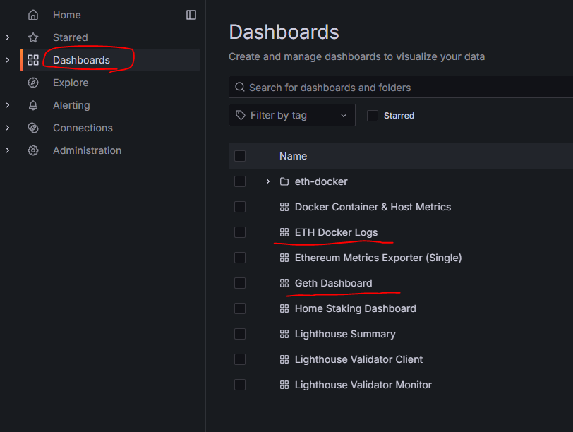
Task: Check the eth-docker folder checkbox
Action: pos(240,181)
